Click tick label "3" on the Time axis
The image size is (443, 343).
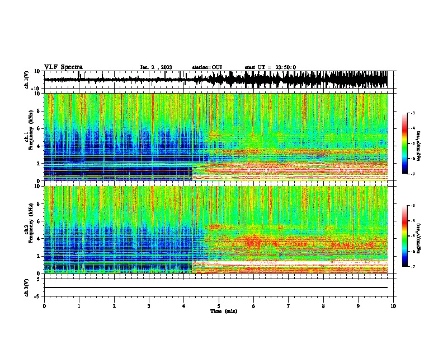tap(149, 306)
